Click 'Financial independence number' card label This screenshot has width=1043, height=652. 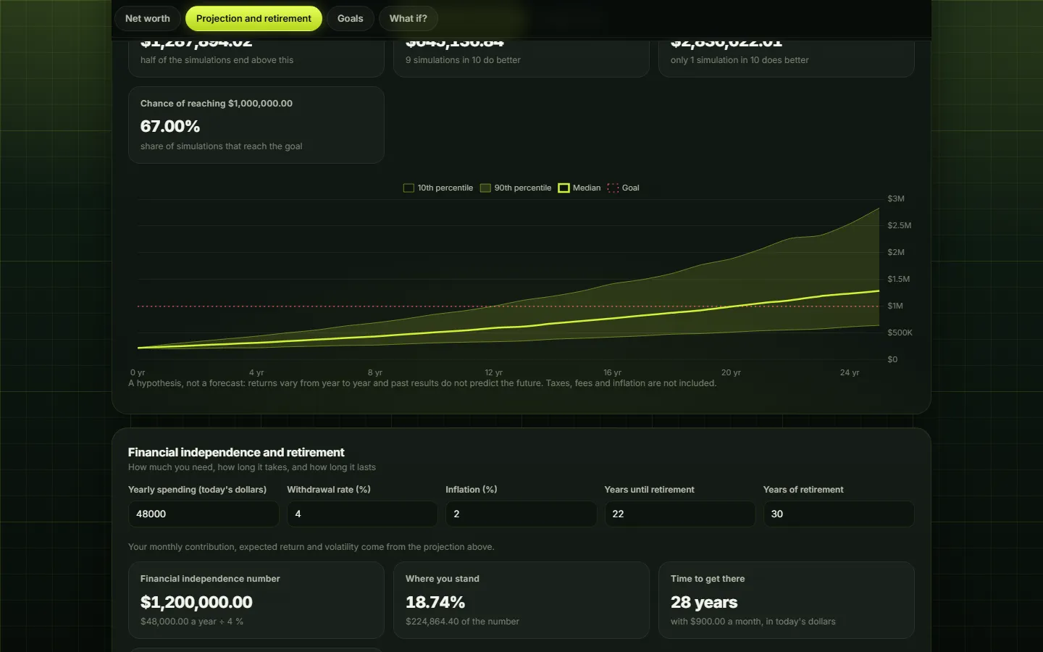pyautogui.click(x=210, y=579)
